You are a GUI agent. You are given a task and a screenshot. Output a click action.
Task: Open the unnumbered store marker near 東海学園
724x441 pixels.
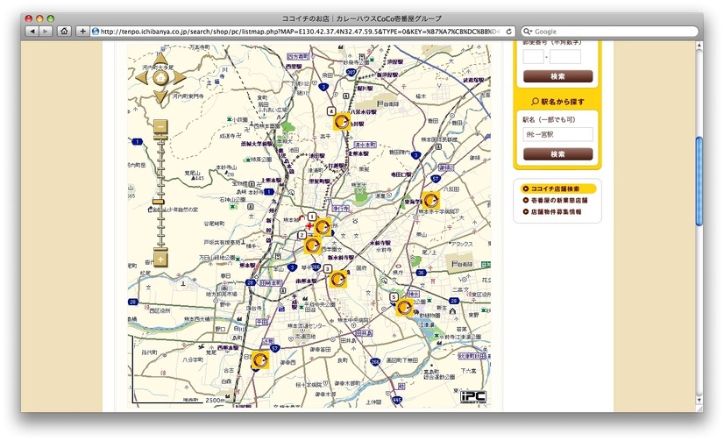(x=430, y=201)
